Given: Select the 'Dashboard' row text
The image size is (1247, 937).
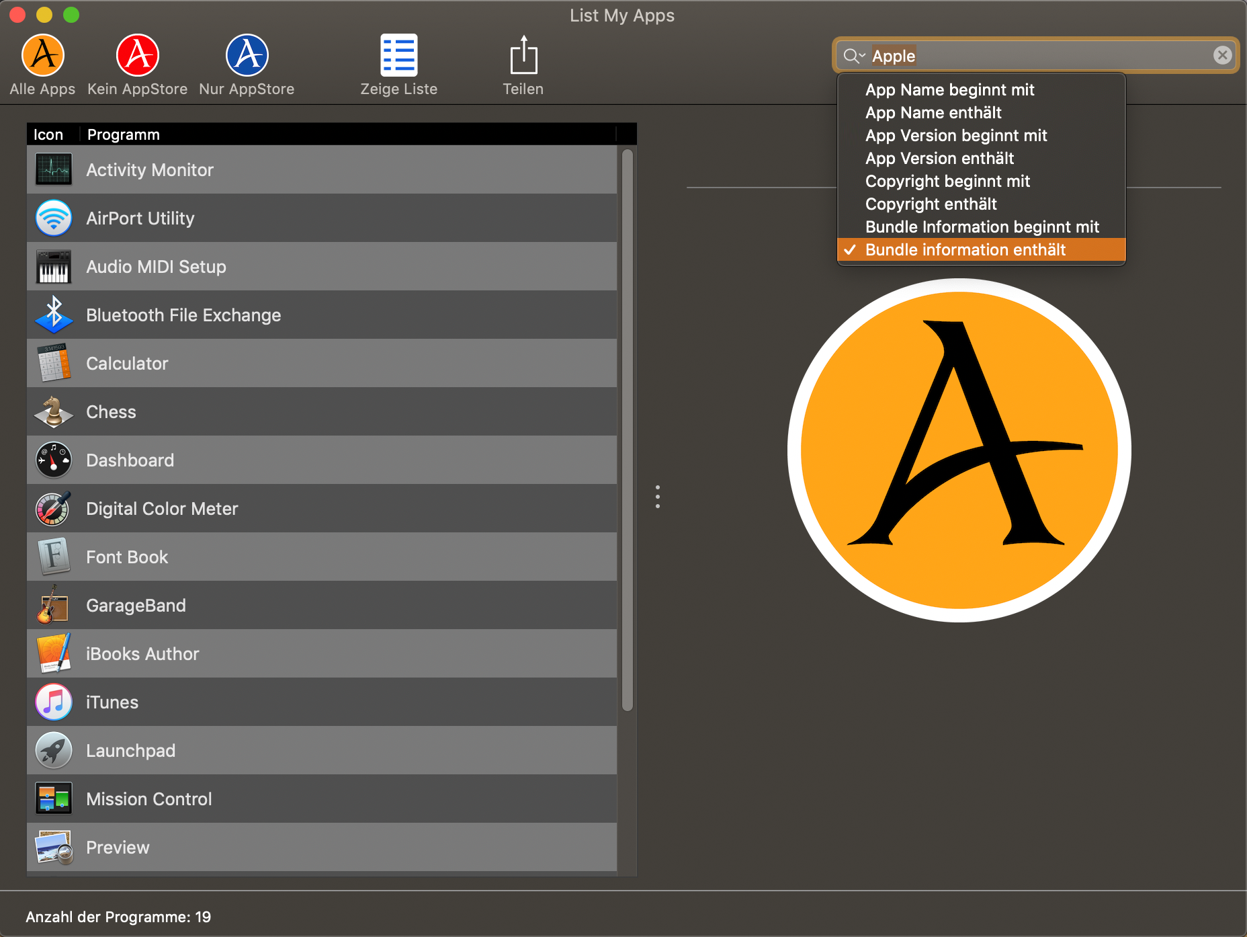Looking at the screenshot, I should 130,460.
